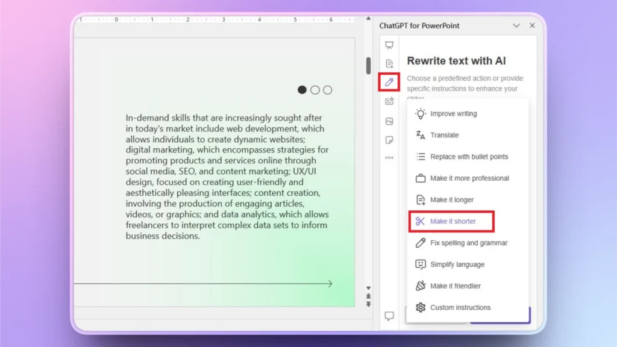Screen dimensions: 617x347
Task: Open the three-dots more options in the sidebar
Action: pyautogui.click(x=389, y=158)
